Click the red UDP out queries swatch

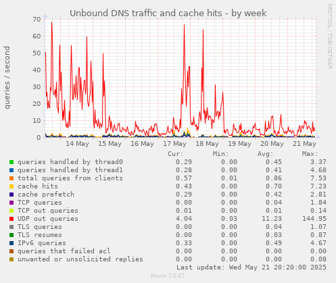click(11, 219)
